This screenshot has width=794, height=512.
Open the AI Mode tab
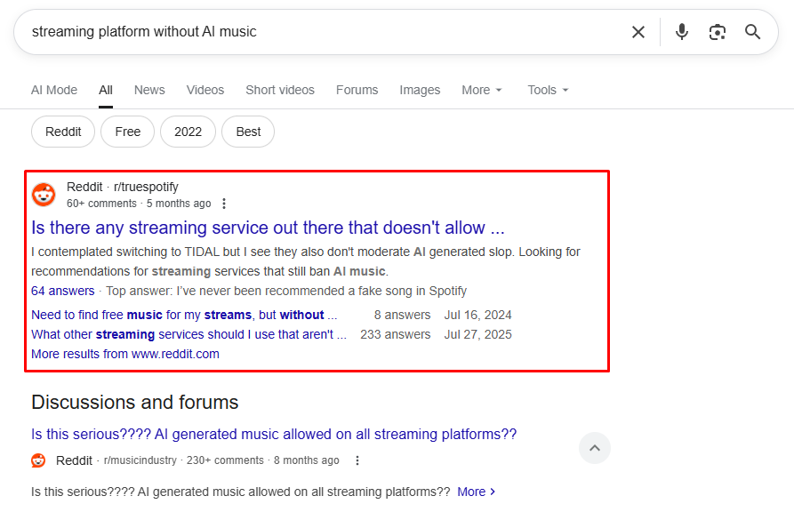point(53,90)
